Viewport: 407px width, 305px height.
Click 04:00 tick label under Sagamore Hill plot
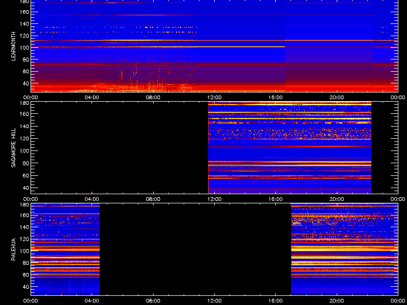coord(92,199)
